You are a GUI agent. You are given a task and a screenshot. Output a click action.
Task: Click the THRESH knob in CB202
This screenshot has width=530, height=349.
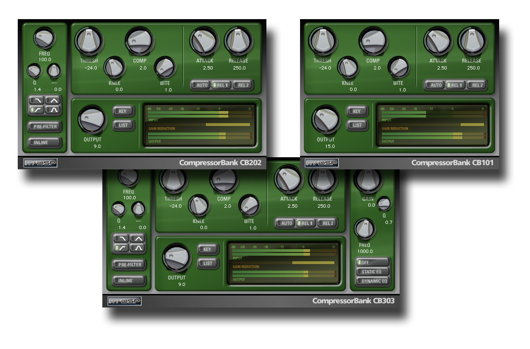(x=89, y=41)
